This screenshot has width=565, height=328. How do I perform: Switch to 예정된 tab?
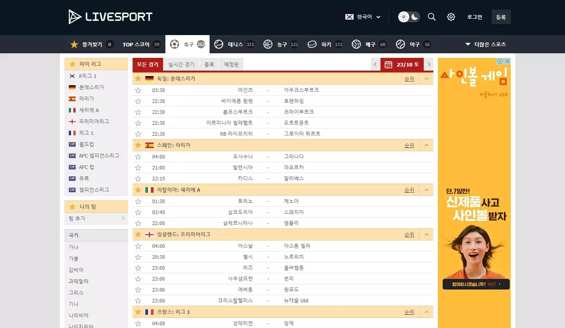coord(231,65)
